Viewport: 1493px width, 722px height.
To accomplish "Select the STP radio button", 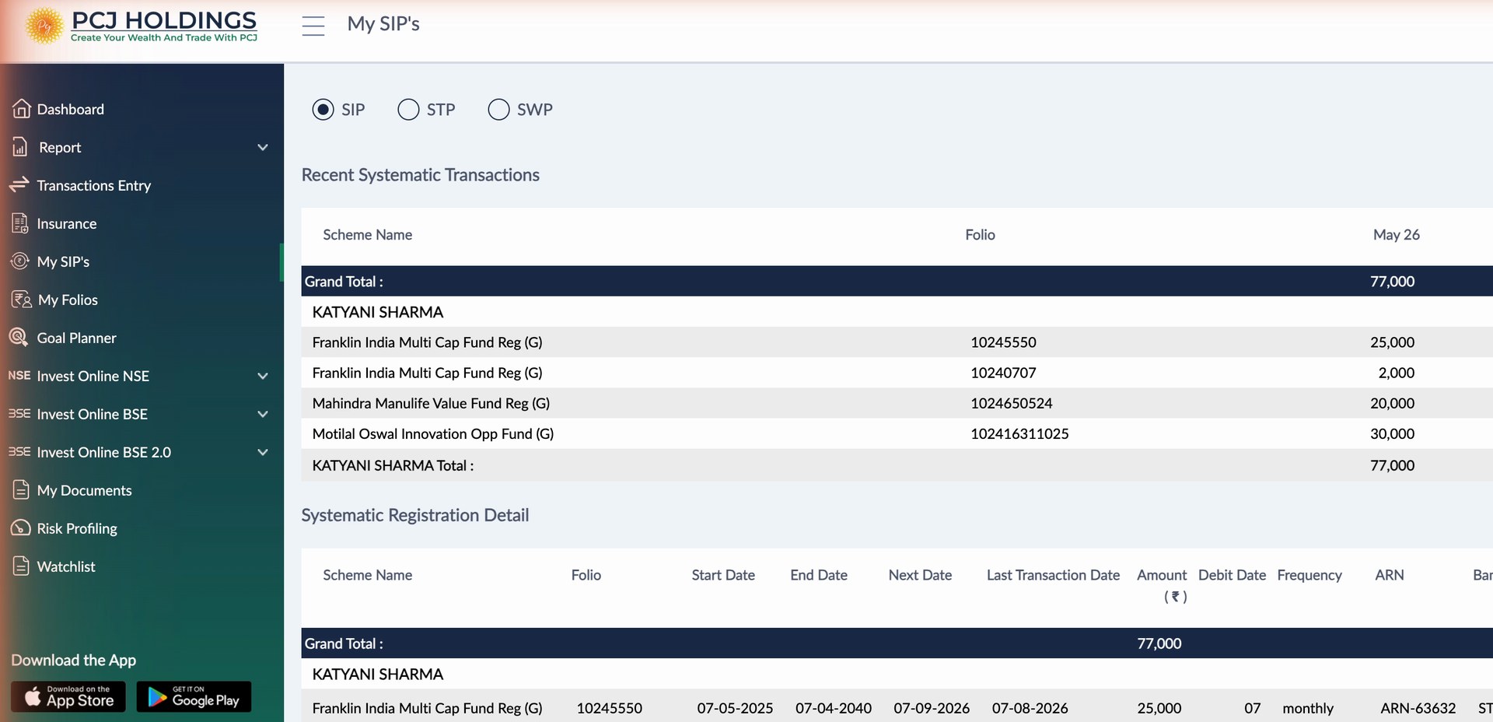I will click(408, 110).
